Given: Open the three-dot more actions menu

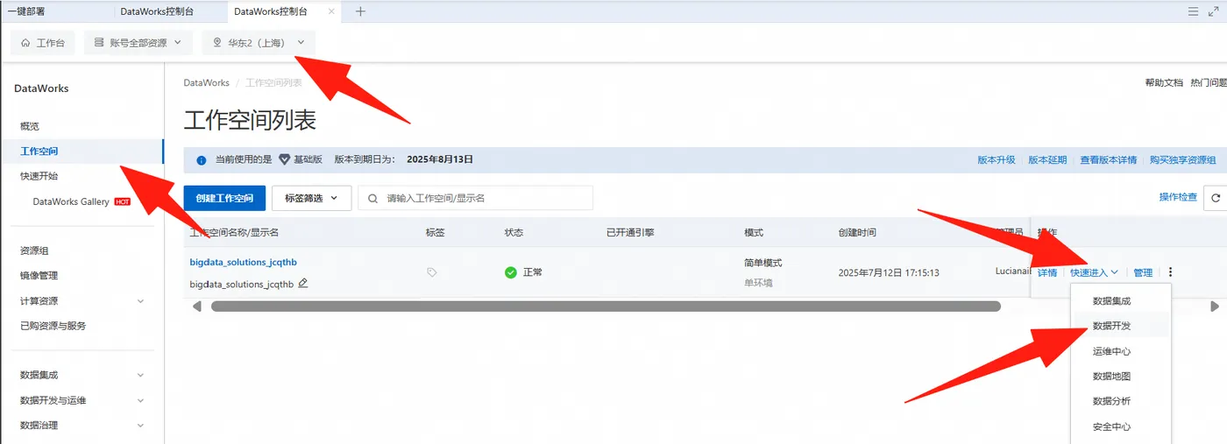Looking at the screenshot, I should (1170, 272).
